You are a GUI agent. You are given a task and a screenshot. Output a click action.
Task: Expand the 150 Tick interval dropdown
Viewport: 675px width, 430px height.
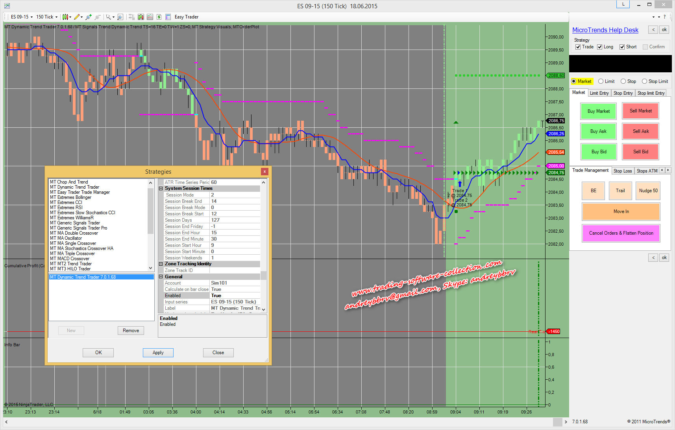(x=47, y=17)
